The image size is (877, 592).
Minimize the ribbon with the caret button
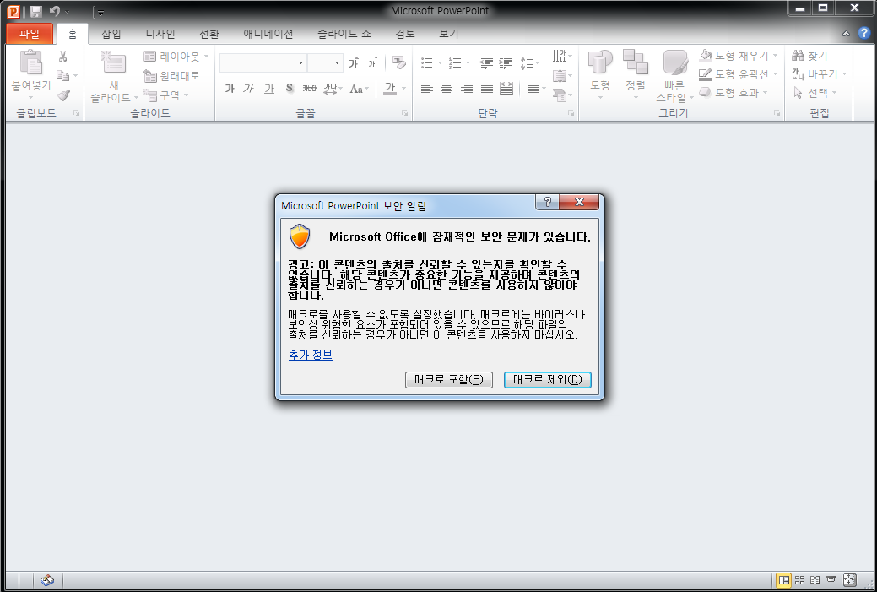pos(846,34)
